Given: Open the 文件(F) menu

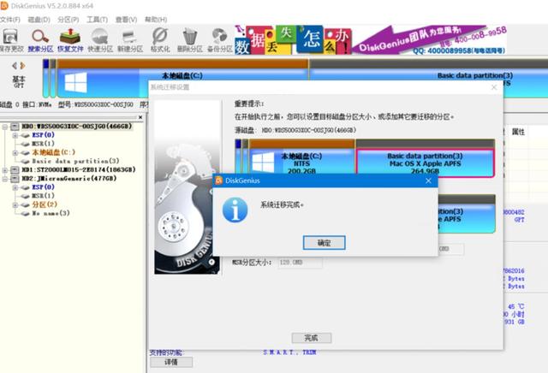Looking at the screenshot, I should [x=9, y=20].
